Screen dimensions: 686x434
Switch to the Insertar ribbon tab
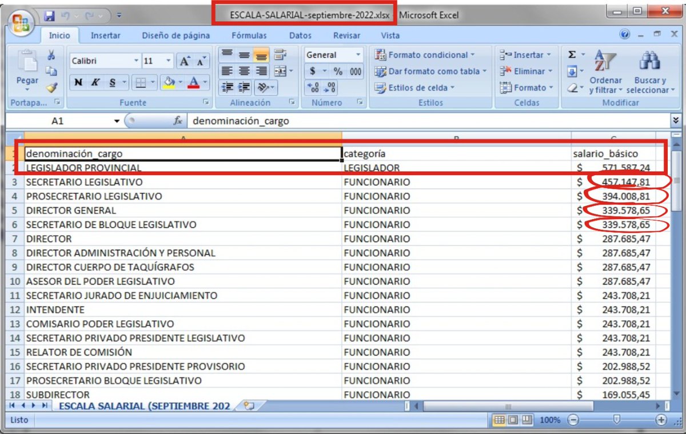pos(106,35)
